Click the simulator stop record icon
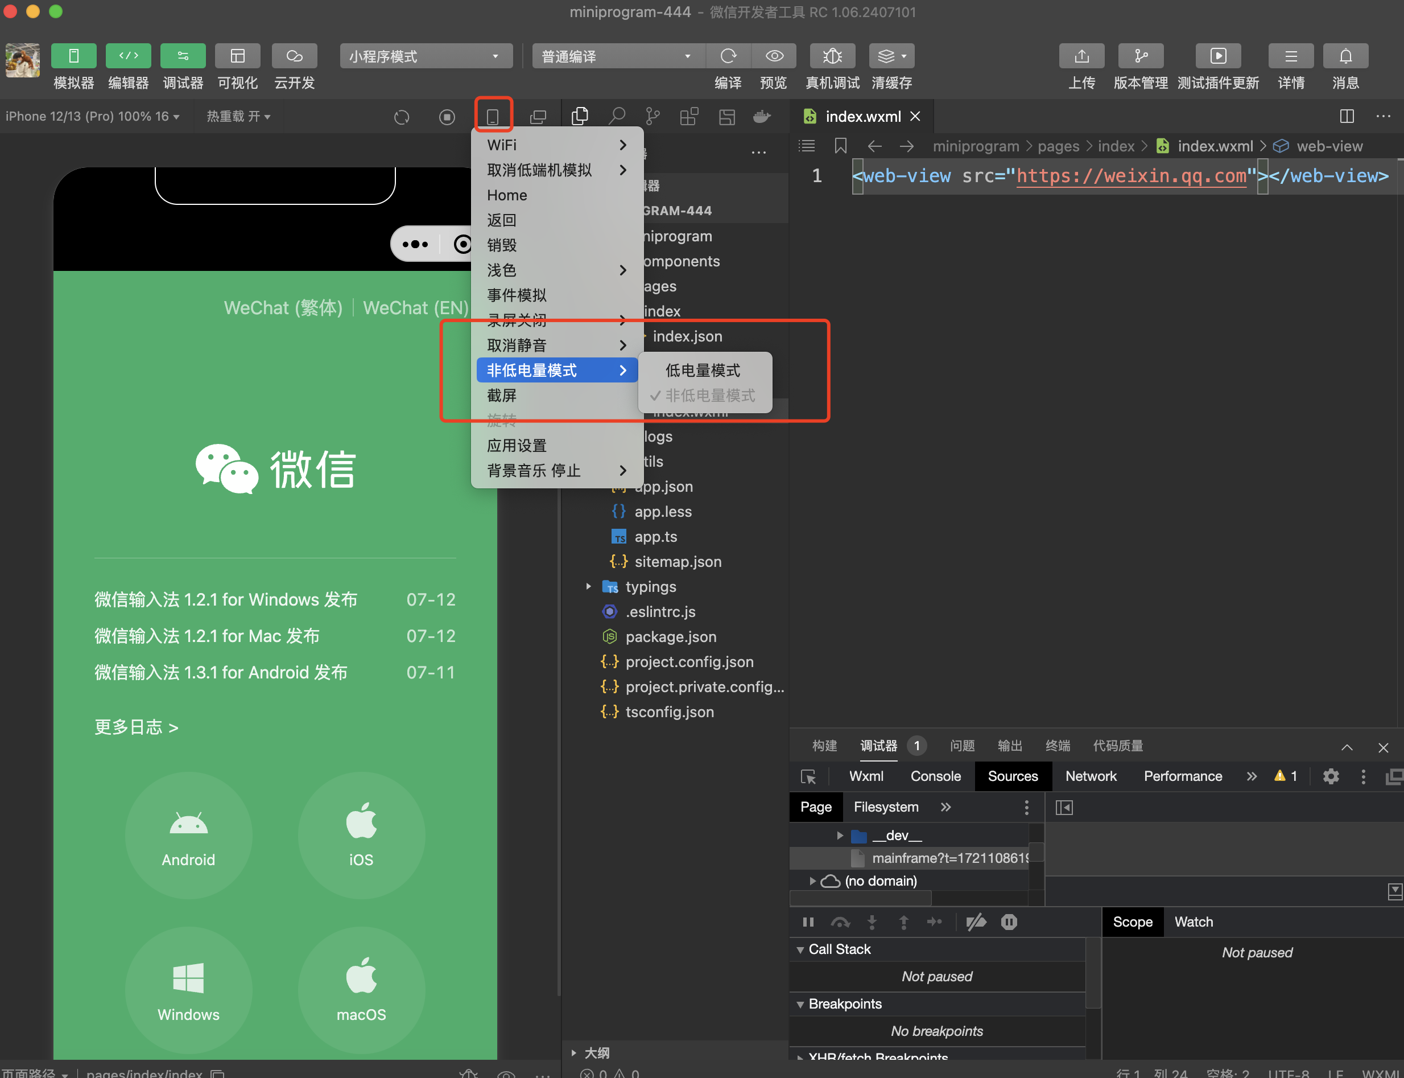 coord(447,117)
